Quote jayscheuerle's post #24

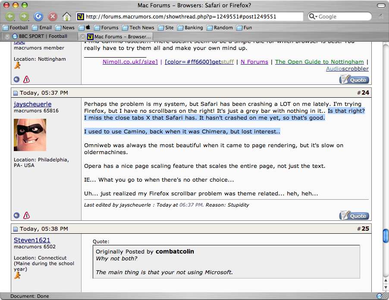354,216
